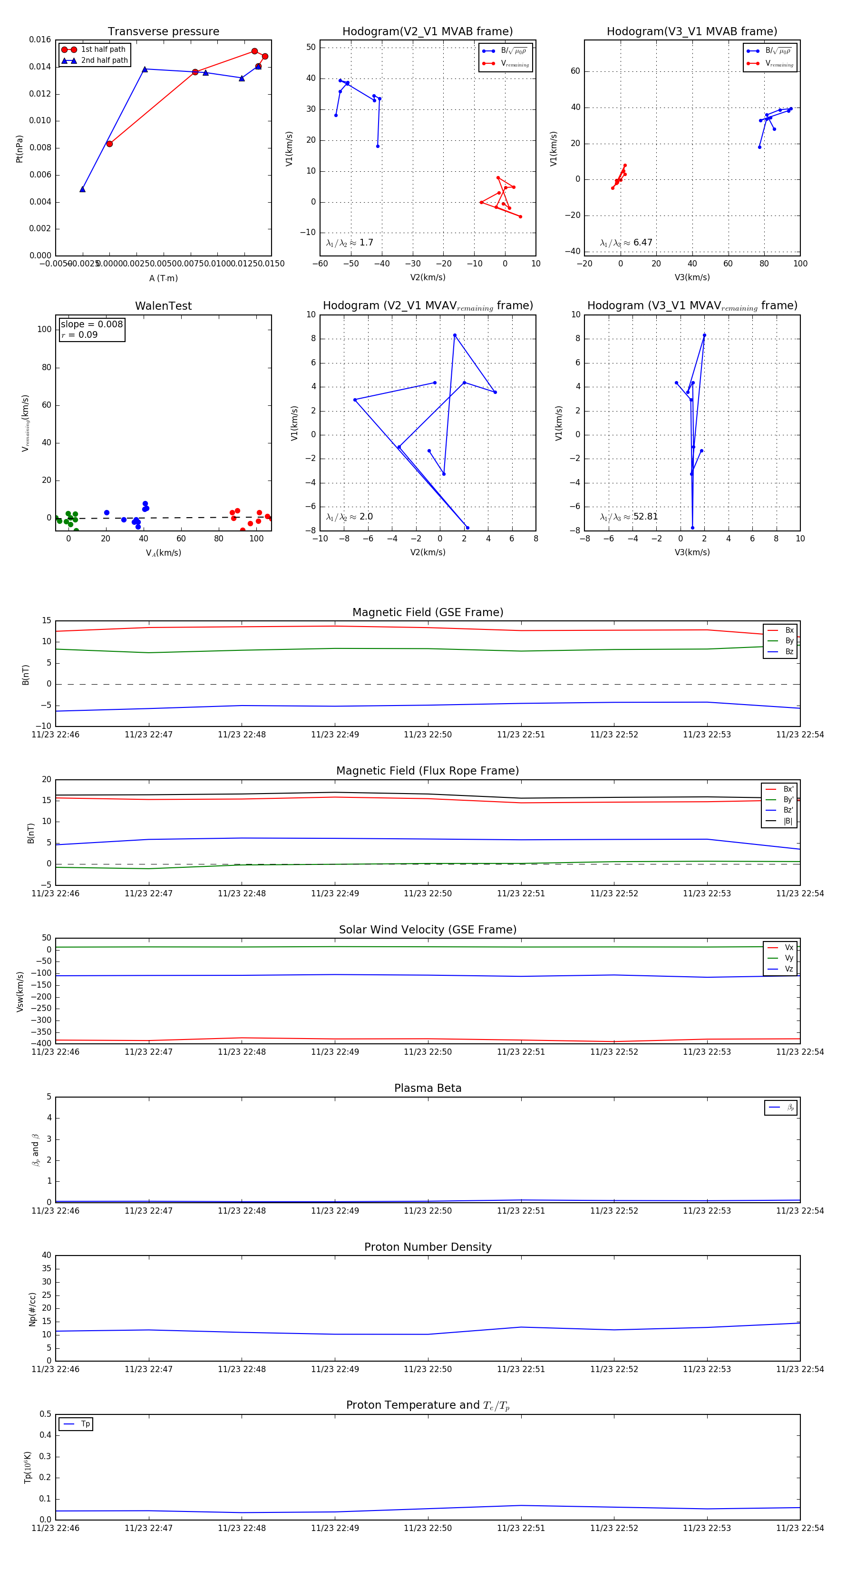Click '11/23 22:50' tick under Plasma Beta

(x=428, y=1210)
